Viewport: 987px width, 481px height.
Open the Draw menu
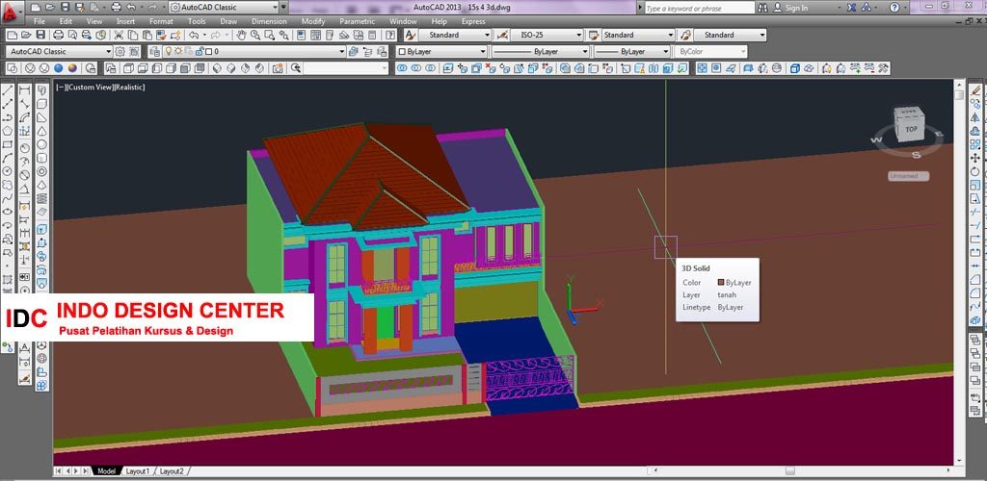point(228,21)
